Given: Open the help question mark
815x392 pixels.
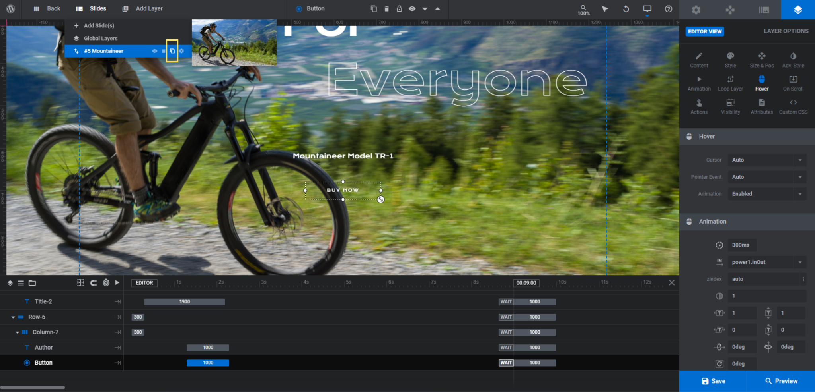Looking at the screenshot, I should tap(669, 8).
